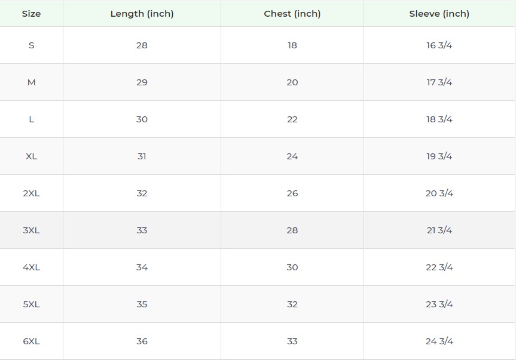516x361 pixels.
Task: Click the XL size cell
Action: point(31,156)
